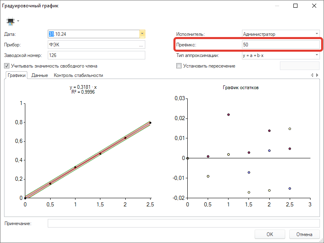Viewport: 324px width, 243px height.
Task: Expand the Исполнитель dropdown
Action: tap(317, 34)
